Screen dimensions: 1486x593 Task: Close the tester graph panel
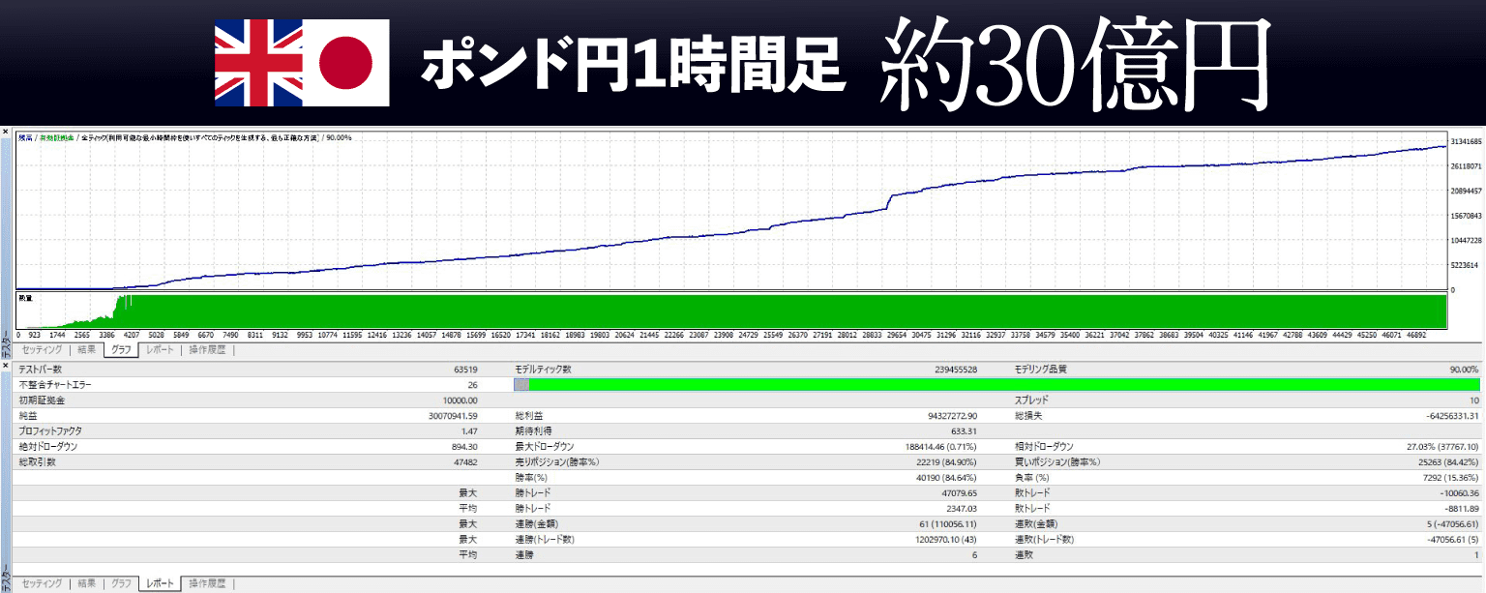click(x=6, y=131)
